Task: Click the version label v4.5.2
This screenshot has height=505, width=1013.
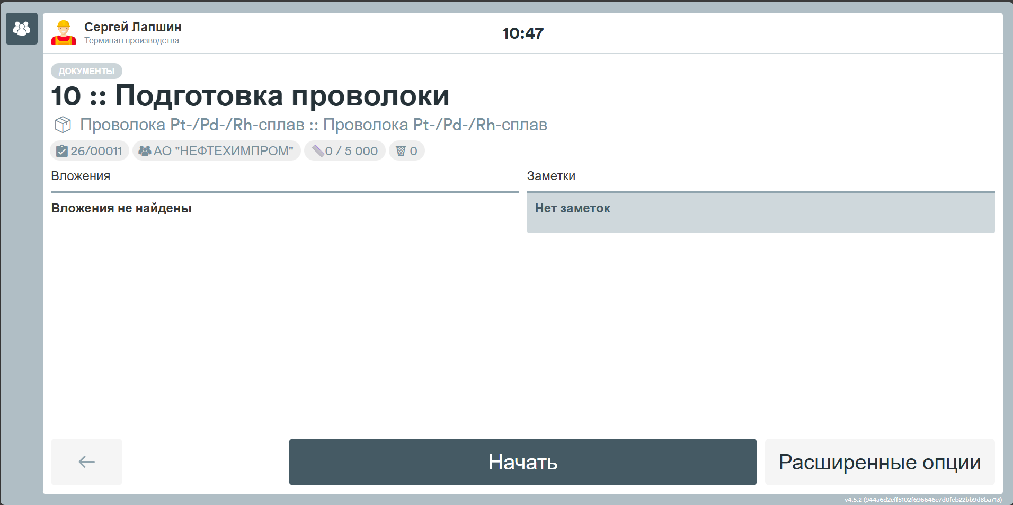Action: coord(923,500)
